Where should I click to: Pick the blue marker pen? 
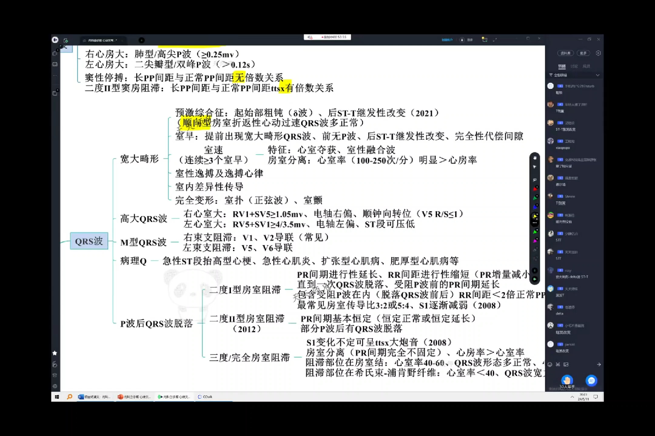click(x=535, y=206)
